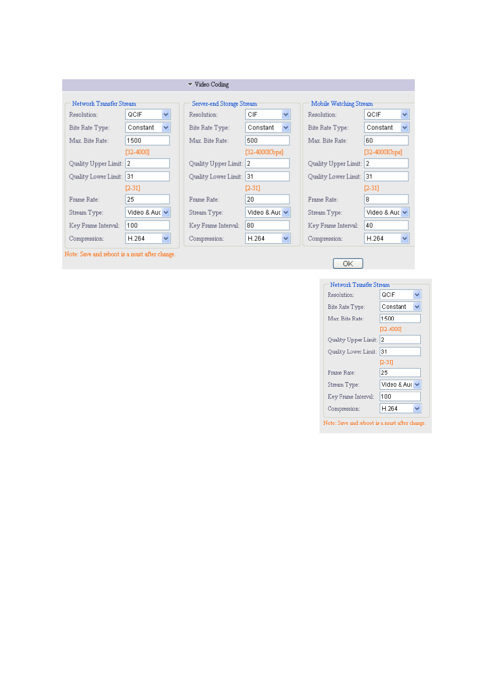
Task: Open Mobile Watching Stream Resolution dropdown
Action: pos(387,115)
